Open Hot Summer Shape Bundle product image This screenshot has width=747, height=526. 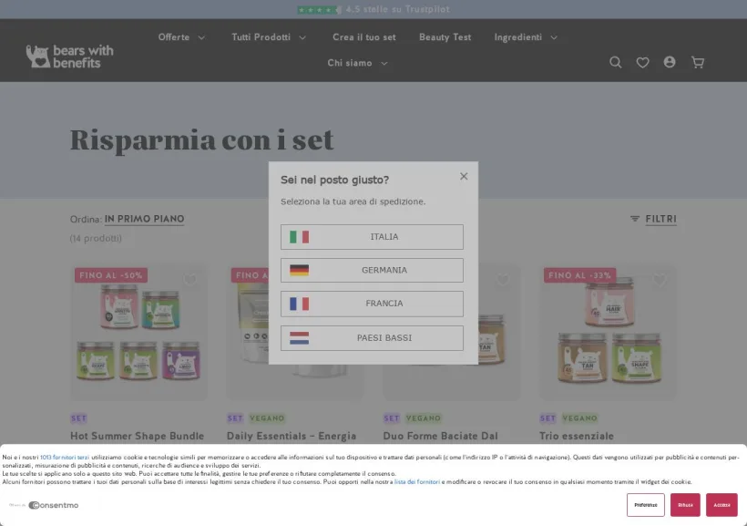[x=138, y=333]
